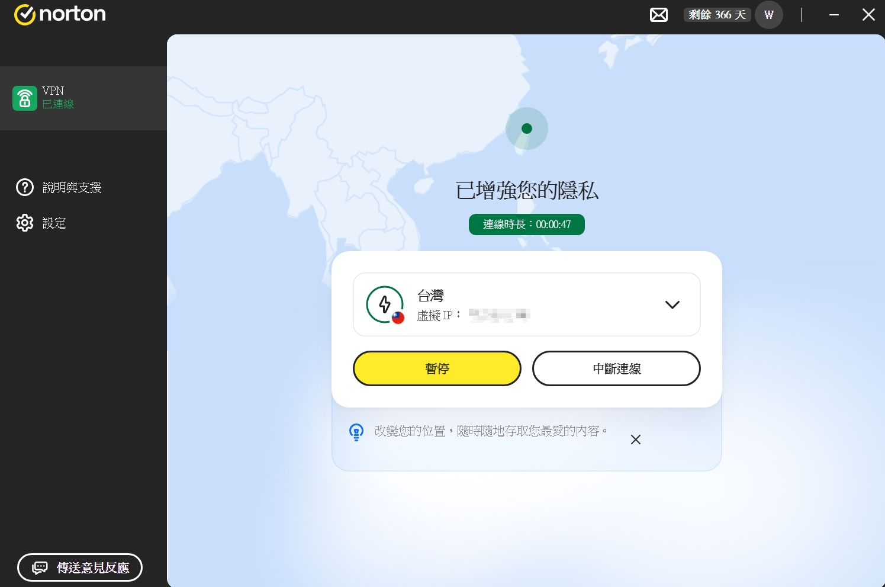Open the 台灣 location selector box
The image size is (885, 587).
526,304
